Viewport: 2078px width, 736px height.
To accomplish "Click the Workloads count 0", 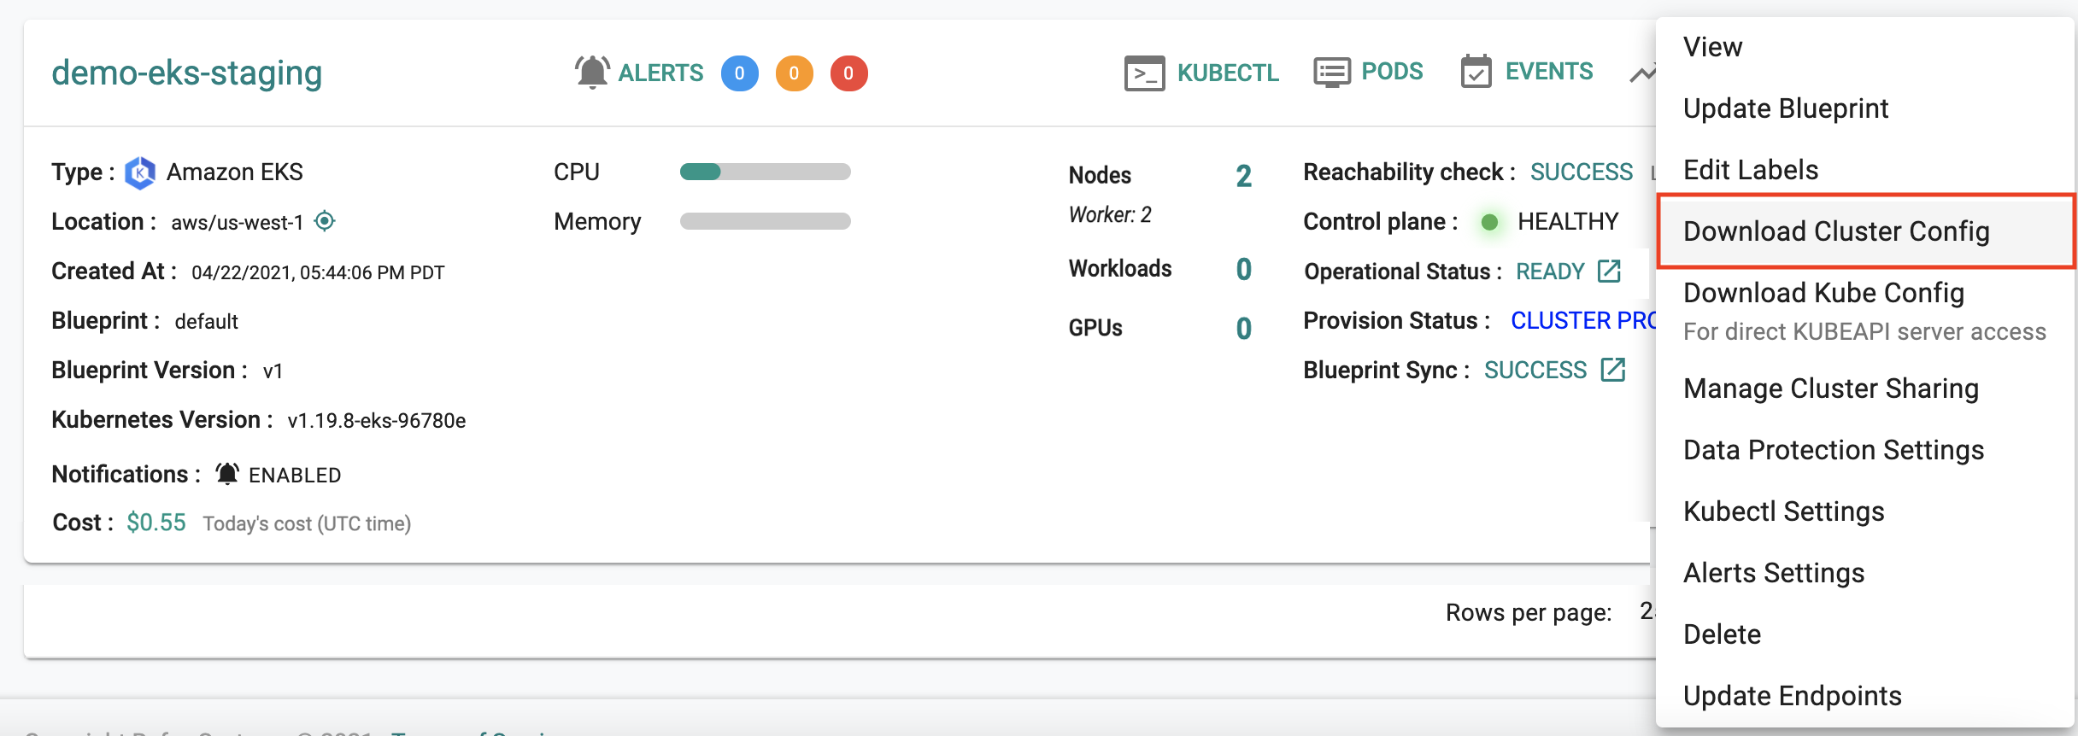I will coord(1244,270).
